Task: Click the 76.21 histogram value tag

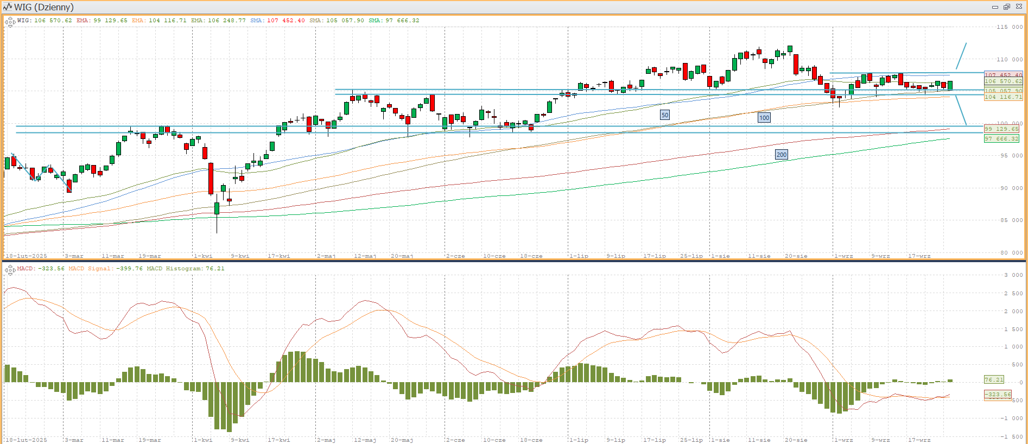Action: coord(994,380)
